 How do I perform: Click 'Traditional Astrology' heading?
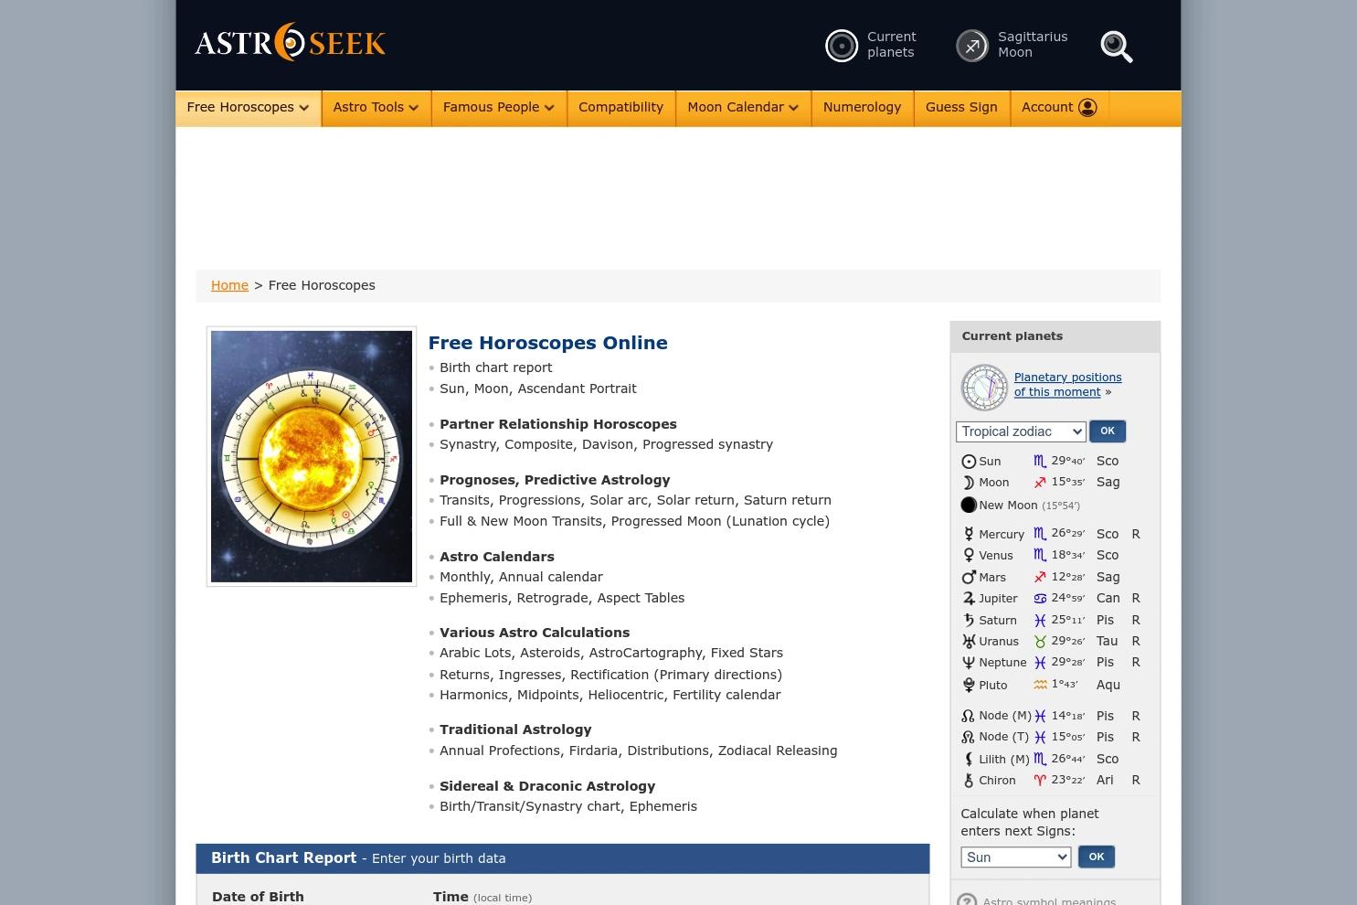pyautogui.click(x=515, y=729)
